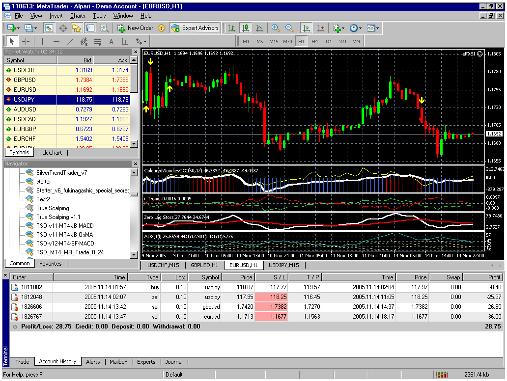Open the Strategy Tester magnifier button
The height and width of the screenshot is (381, 507).
click(x=104, y=28)
